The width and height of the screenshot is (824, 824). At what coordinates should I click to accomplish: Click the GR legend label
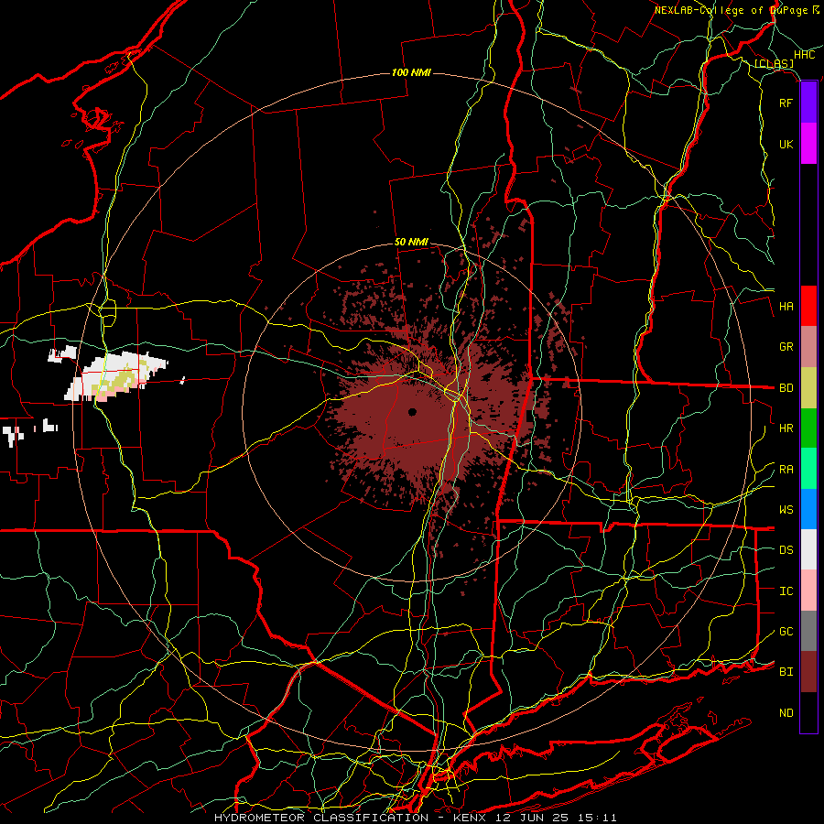click(x=786, y=347)
